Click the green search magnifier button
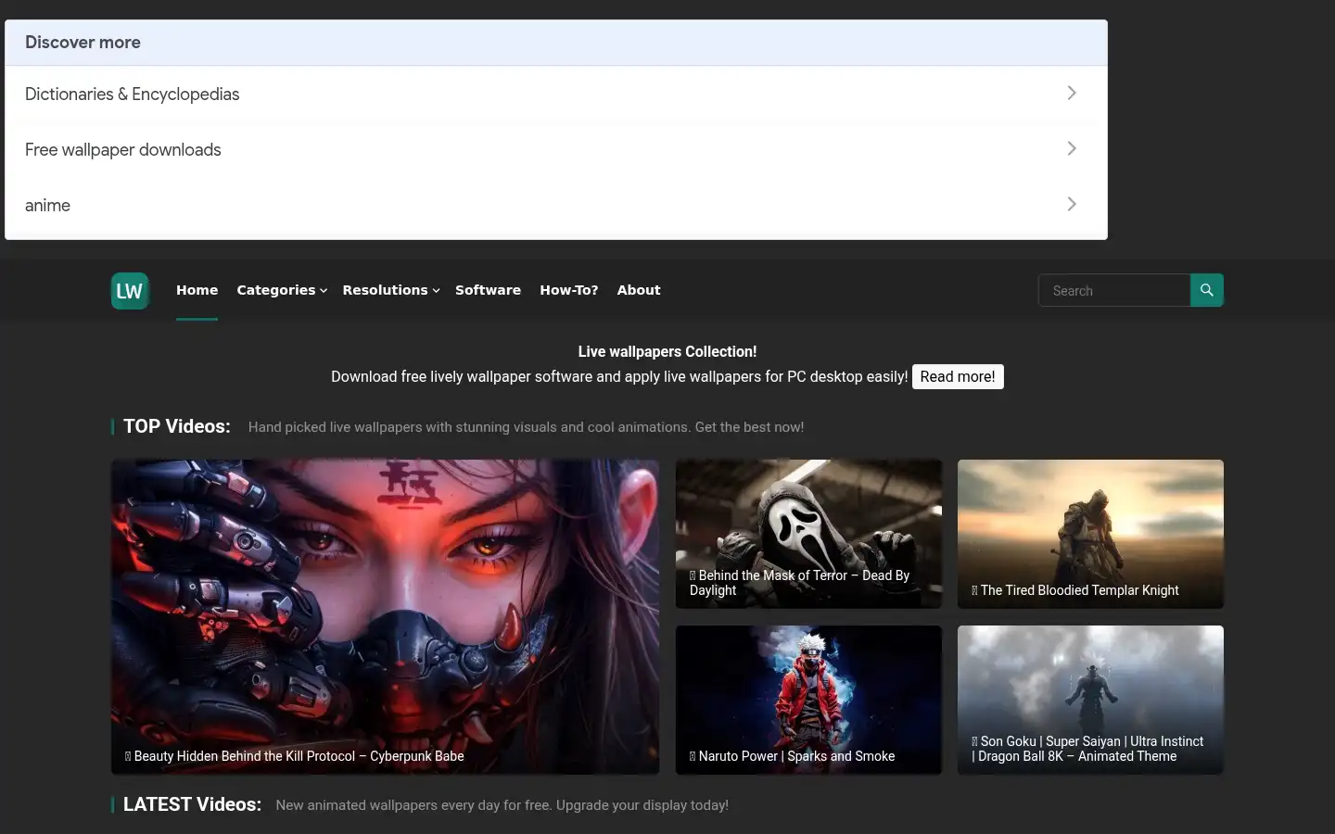Image resolution: width=1335 pixels, height=834 pixels. (1206, 290)
